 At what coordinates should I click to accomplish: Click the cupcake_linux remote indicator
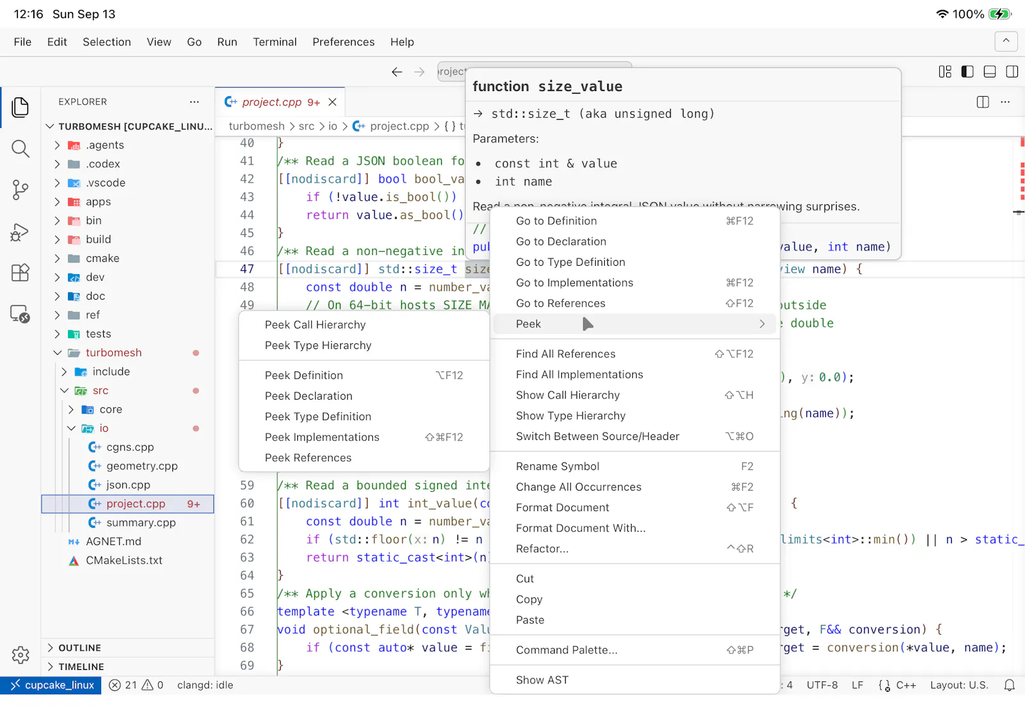[51, 685]
